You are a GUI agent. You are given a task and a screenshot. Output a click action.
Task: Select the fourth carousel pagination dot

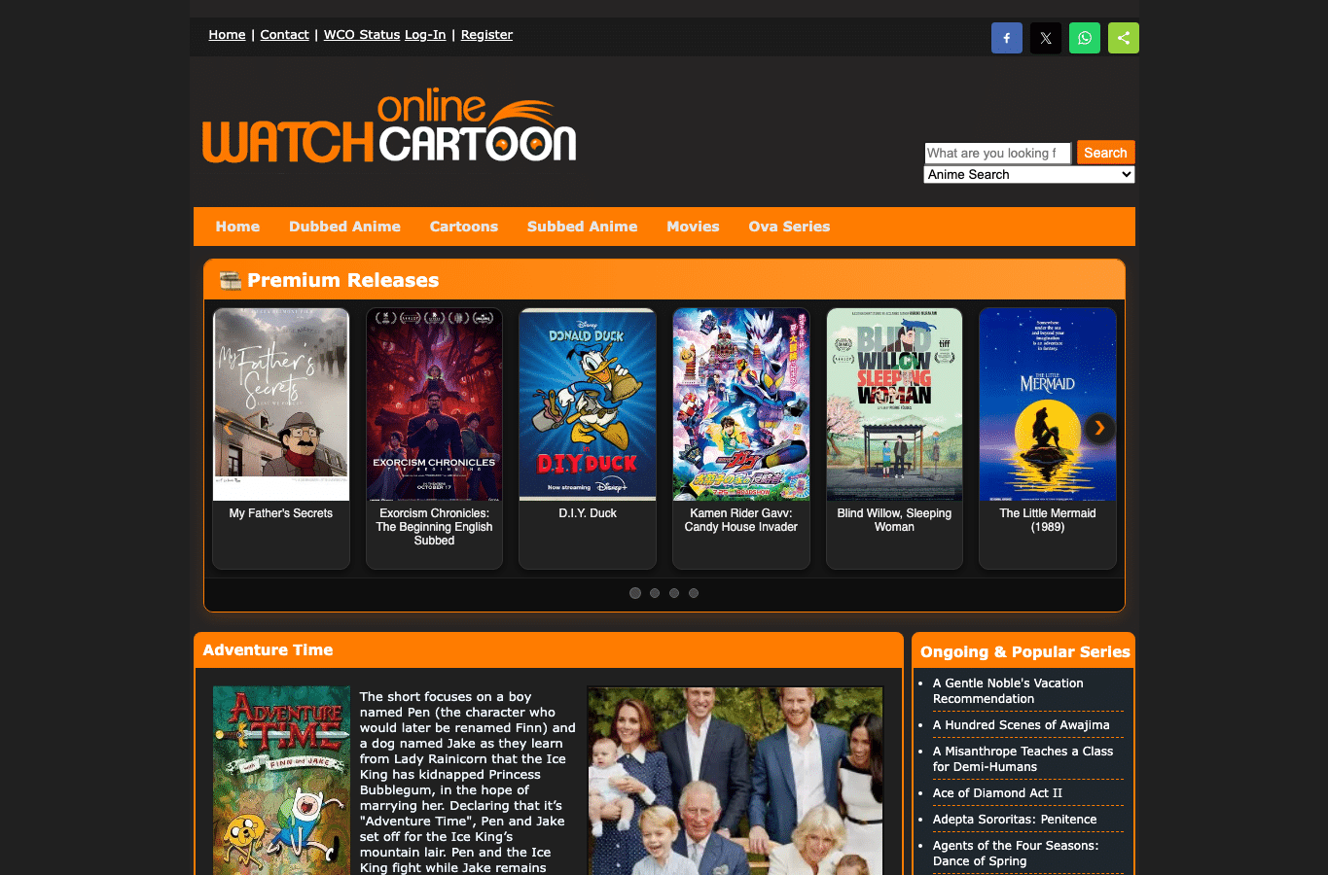click(x=694, y=593)
